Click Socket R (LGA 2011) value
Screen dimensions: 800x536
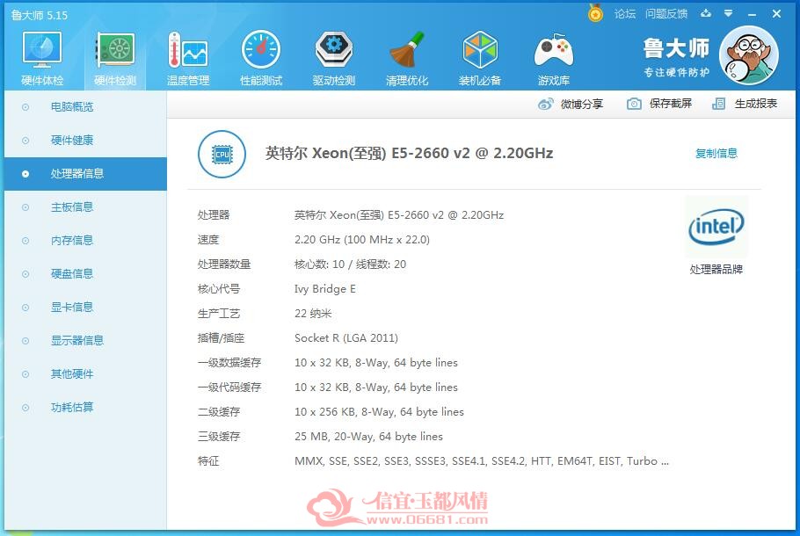[345, 338]
